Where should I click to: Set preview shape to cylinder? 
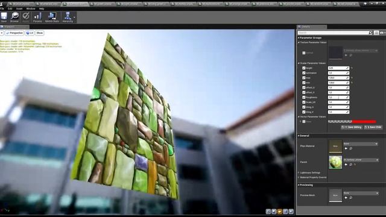pos(268,212)
